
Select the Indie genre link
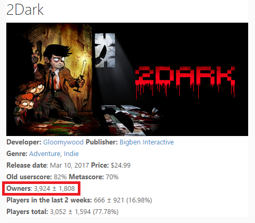click(71, 154)
